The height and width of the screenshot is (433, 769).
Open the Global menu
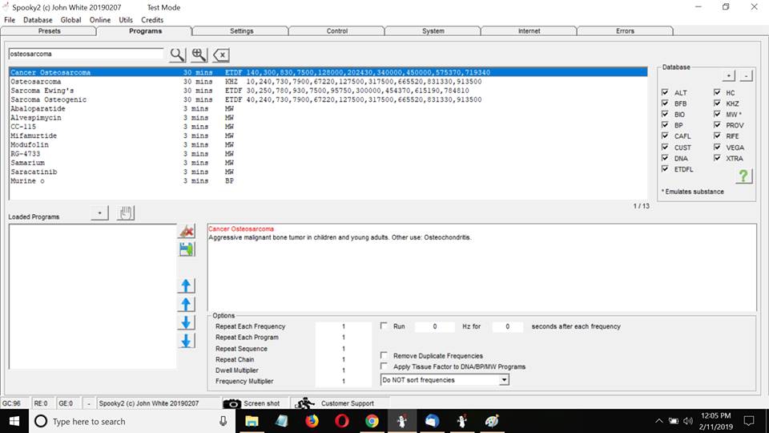click(x=70, y=20)
